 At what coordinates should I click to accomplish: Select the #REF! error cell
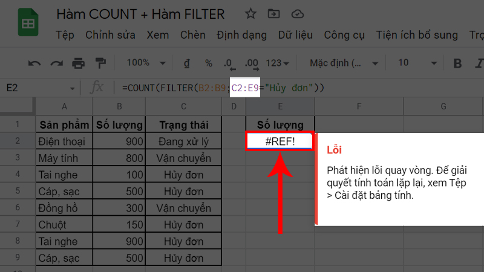pos(280,141)
